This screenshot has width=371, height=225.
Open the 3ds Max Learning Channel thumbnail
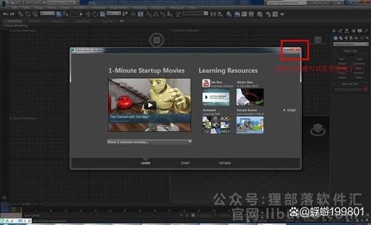click(216, 97)
